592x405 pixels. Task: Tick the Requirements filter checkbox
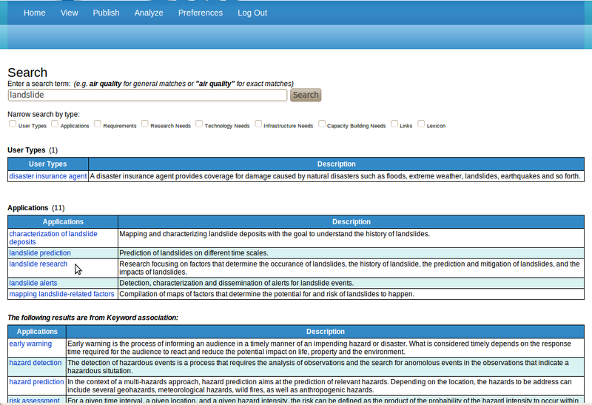pos(98,124)
